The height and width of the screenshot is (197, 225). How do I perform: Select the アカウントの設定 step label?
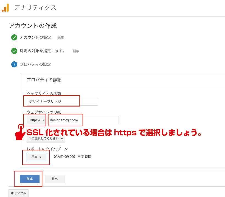click(35, 37)
